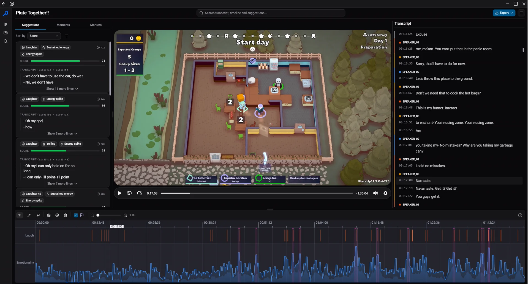This screenshot has width=528, height=284.
Task: Open the hamburger menu next to Export
Action: pos(521,13)
